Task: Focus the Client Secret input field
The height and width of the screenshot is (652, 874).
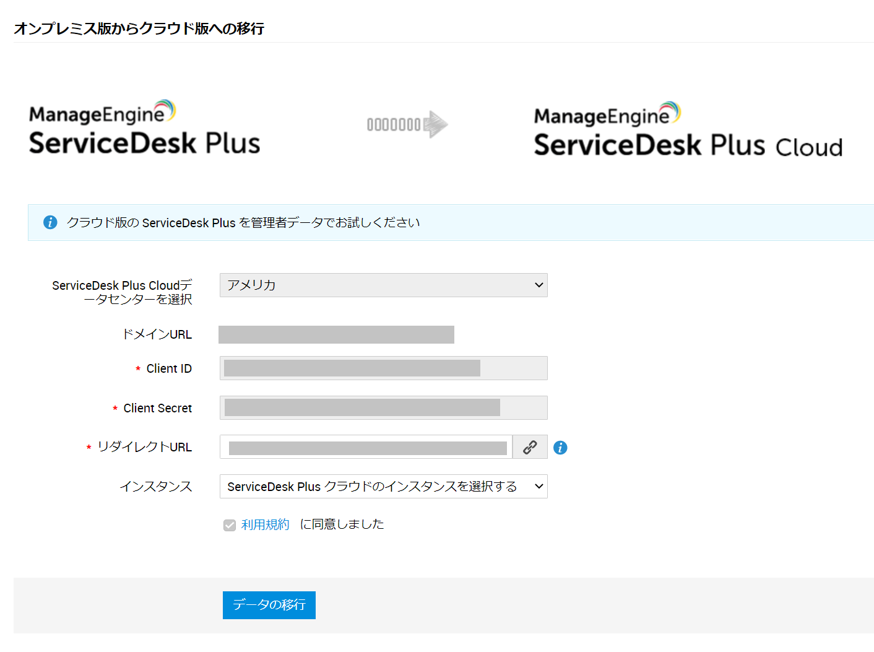Action: [383, 408]
